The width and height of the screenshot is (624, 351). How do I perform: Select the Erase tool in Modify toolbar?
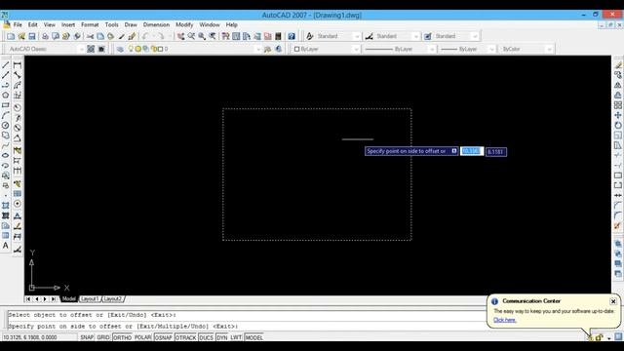[617, 65]
